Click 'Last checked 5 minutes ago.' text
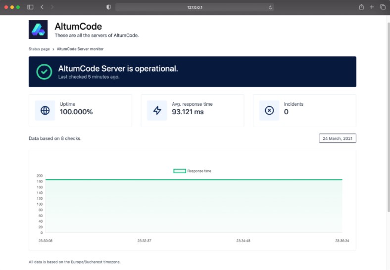390x270 pixels. pos(89,77)
